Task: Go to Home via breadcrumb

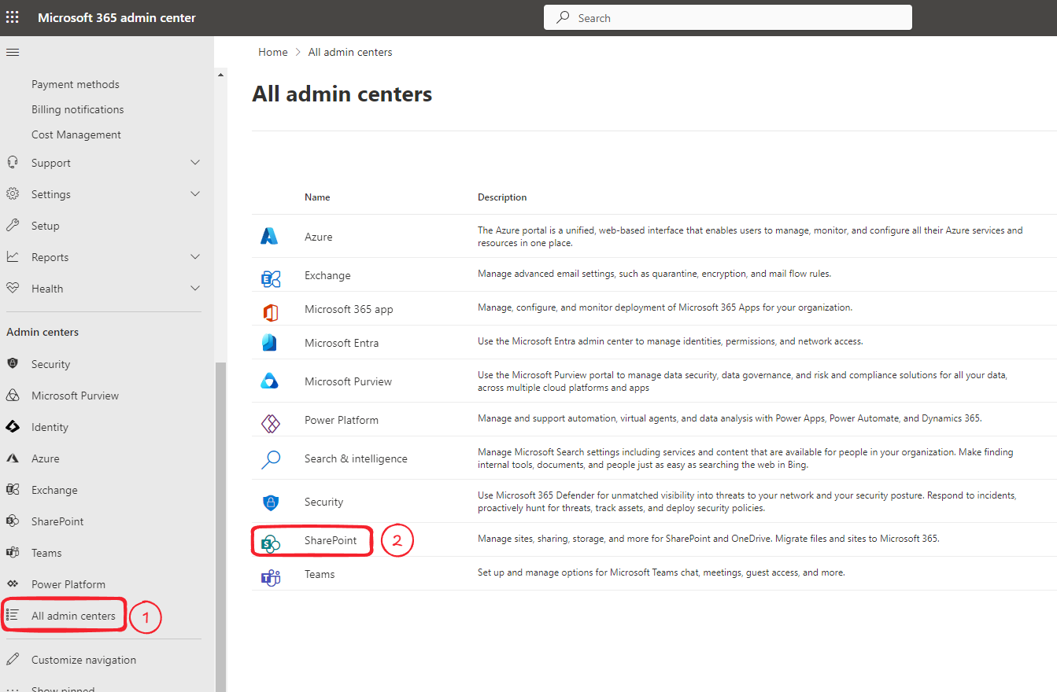Action: [x=272, y=52]
